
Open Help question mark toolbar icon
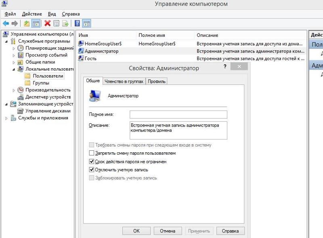77,23
